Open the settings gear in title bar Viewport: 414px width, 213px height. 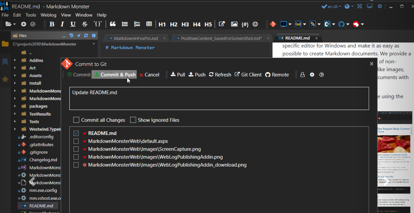point(380,6)
